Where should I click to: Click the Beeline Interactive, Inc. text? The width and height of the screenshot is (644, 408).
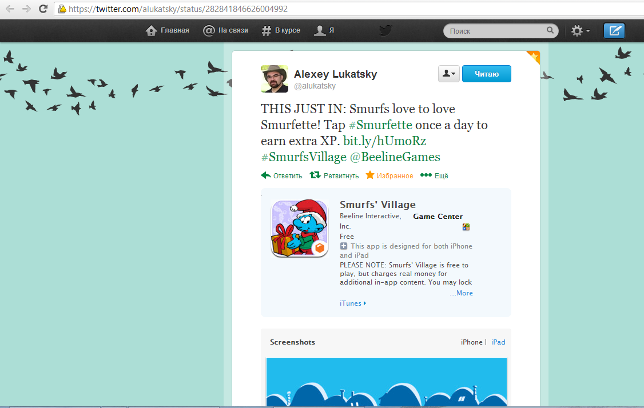click(370, 221)
